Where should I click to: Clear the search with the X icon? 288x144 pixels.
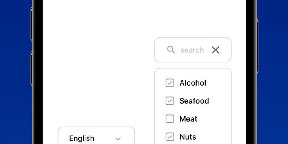[215, 50]
